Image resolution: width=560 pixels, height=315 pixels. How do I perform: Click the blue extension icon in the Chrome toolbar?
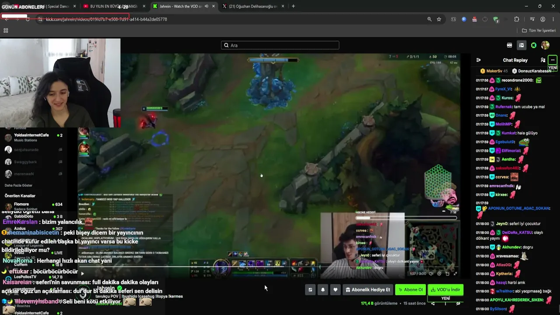[x=464, y=19]
